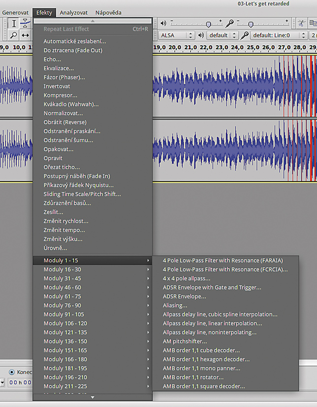
Task: Apply Obrátit (Reverse) effect
Action: point(93,122)
